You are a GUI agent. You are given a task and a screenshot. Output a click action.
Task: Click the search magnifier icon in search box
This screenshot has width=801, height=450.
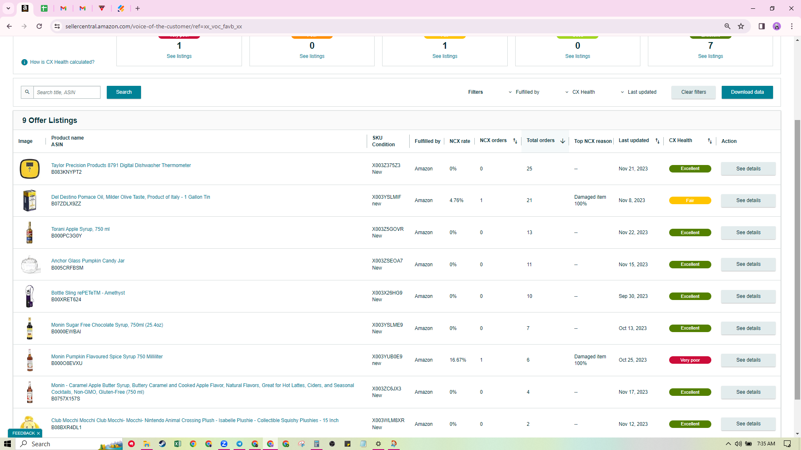[27, 92]
